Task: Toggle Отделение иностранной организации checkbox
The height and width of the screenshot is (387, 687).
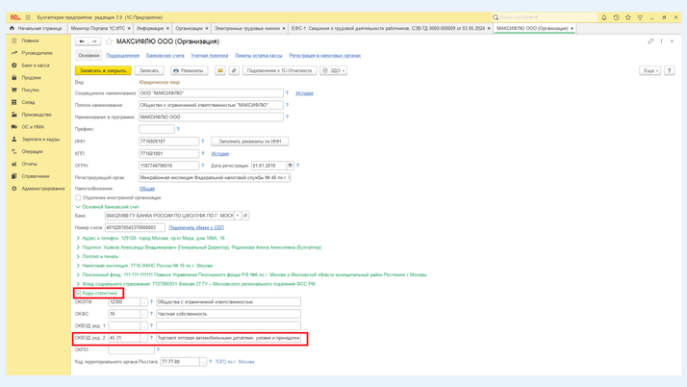Action: coord(78,197)
